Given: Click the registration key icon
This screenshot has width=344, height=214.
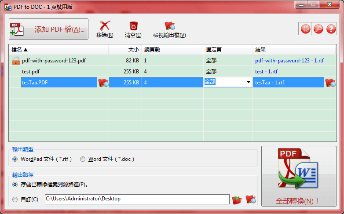Looking at the screenshot, I should coord(318,29).
